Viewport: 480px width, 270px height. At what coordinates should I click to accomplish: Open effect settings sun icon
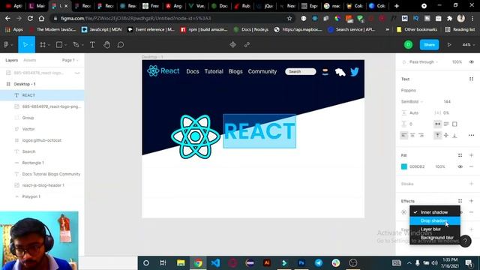403,212
